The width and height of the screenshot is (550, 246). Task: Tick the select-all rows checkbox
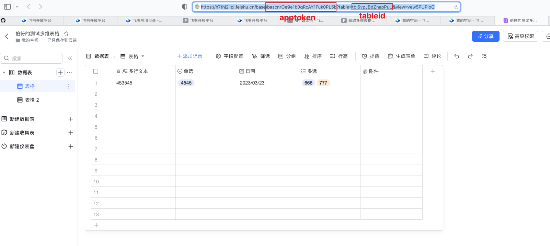click(96, 71)
